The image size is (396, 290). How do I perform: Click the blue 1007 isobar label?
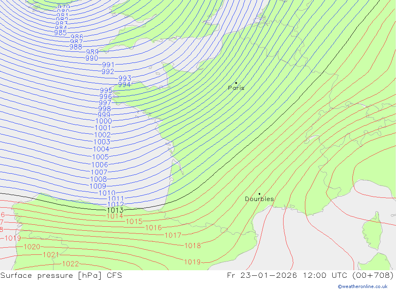click(x=99, y=172)
